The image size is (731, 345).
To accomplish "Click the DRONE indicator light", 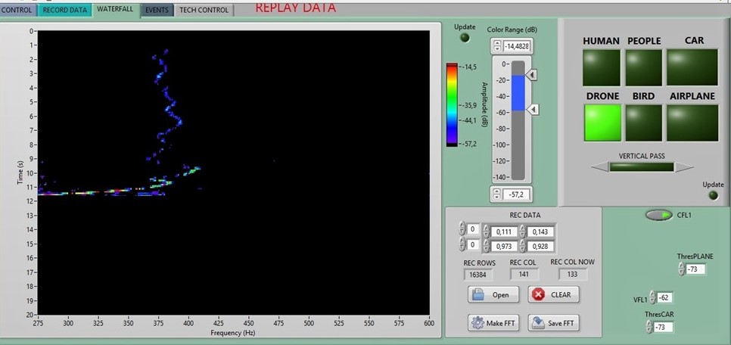I will tap(602, 122).
